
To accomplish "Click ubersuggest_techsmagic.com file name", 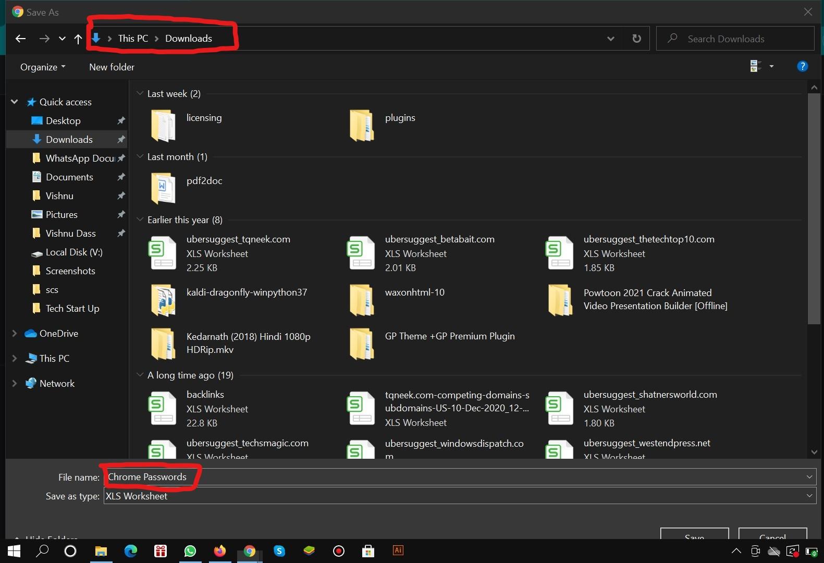I will pos(248,443).
